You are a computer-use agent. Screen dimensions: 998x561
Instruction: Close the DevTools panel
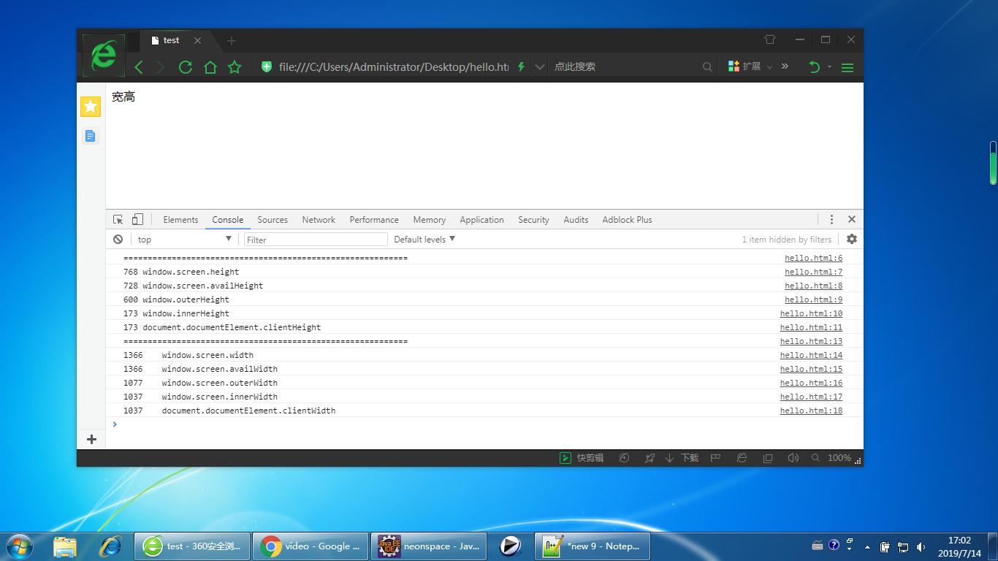(851, 219)
